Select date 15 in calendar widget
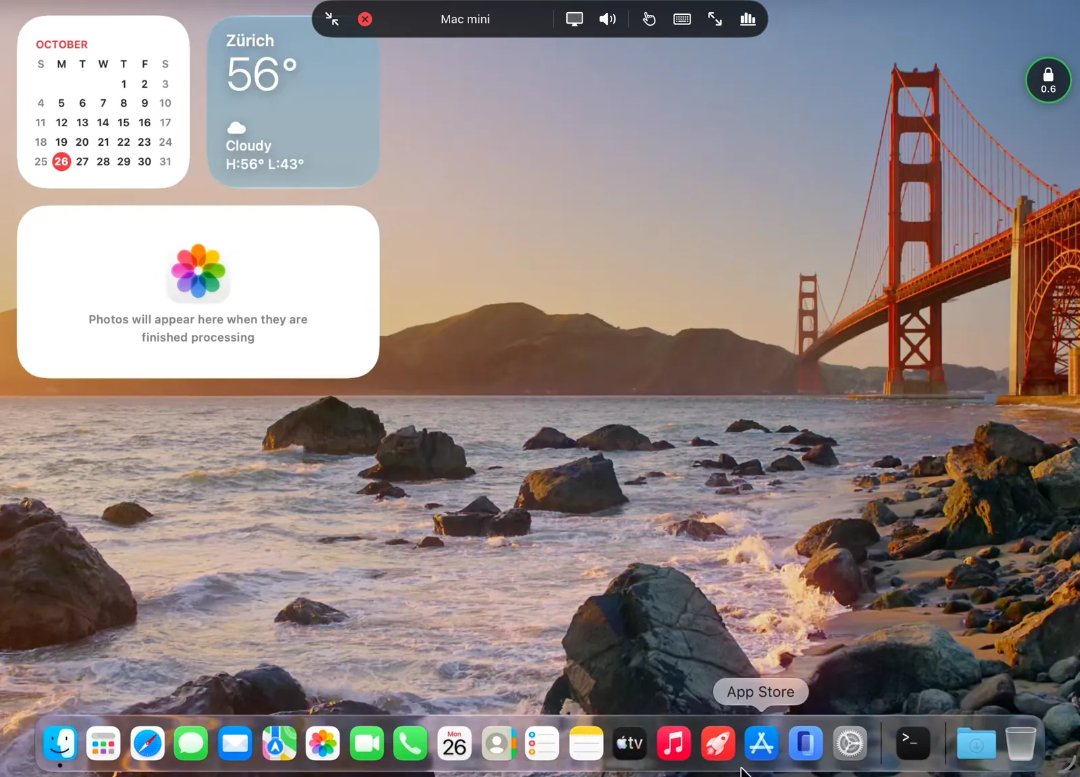Image resolution: width=1080 pixels, height=777 pixels. [x=124, y=122]
